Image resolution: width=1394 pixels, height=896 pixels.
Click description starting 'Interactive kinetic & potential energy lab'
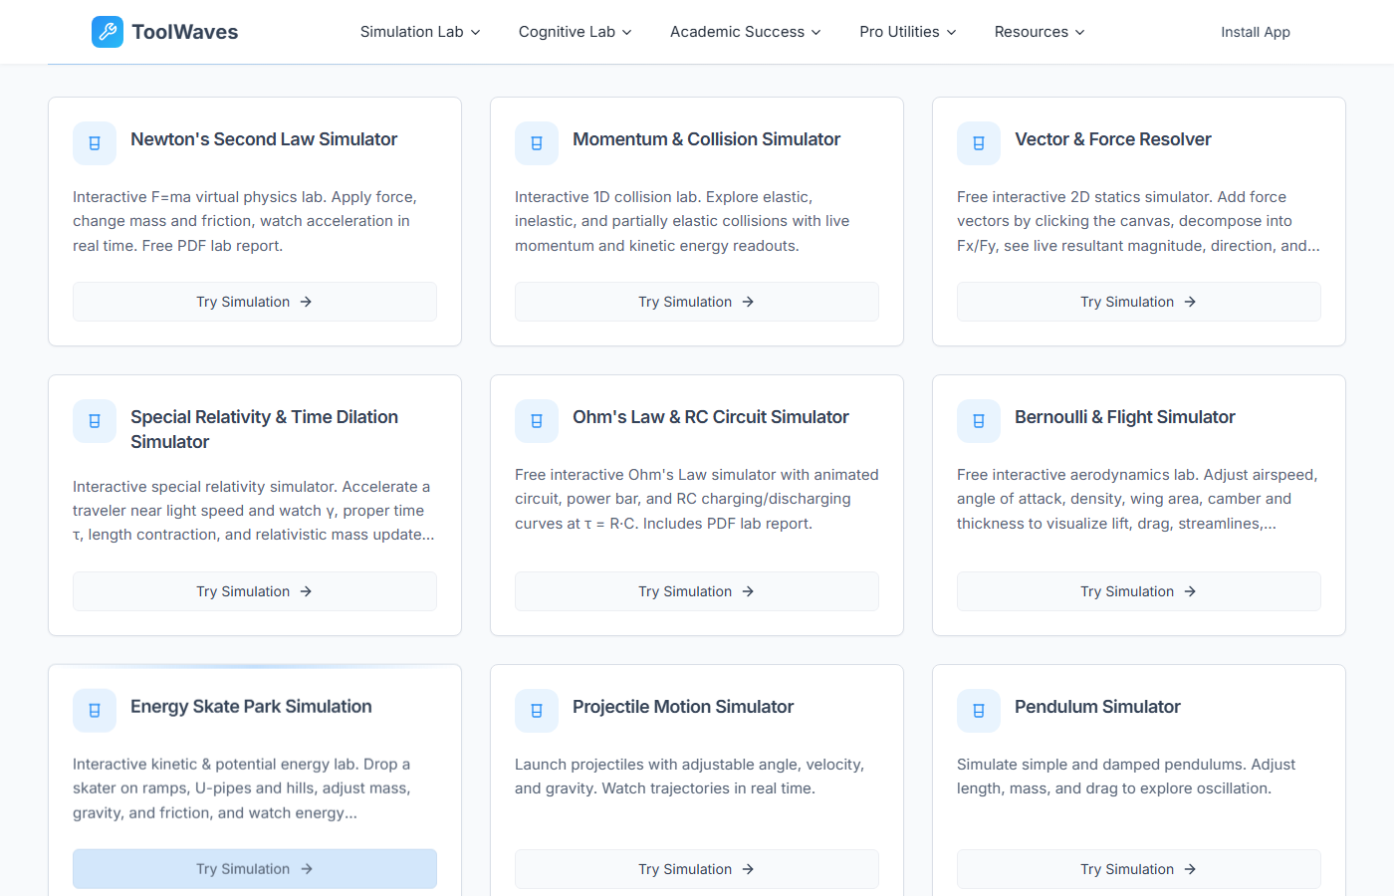242,788
